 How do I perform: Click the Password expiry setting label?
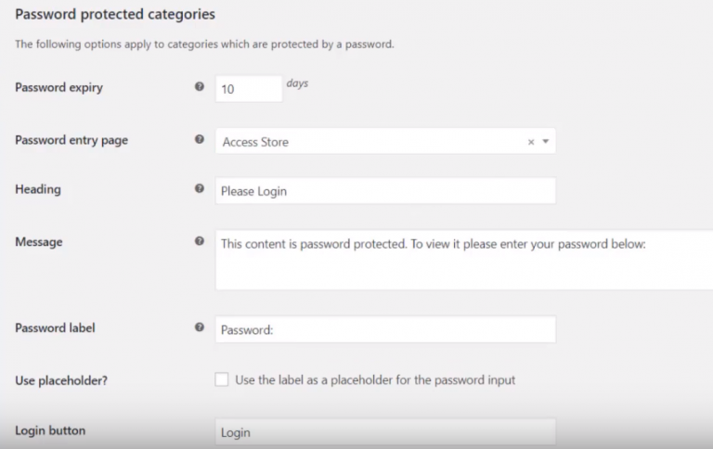click(59, 88)
